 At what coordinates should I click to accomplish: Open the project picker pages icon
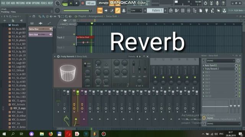point(201,11)
